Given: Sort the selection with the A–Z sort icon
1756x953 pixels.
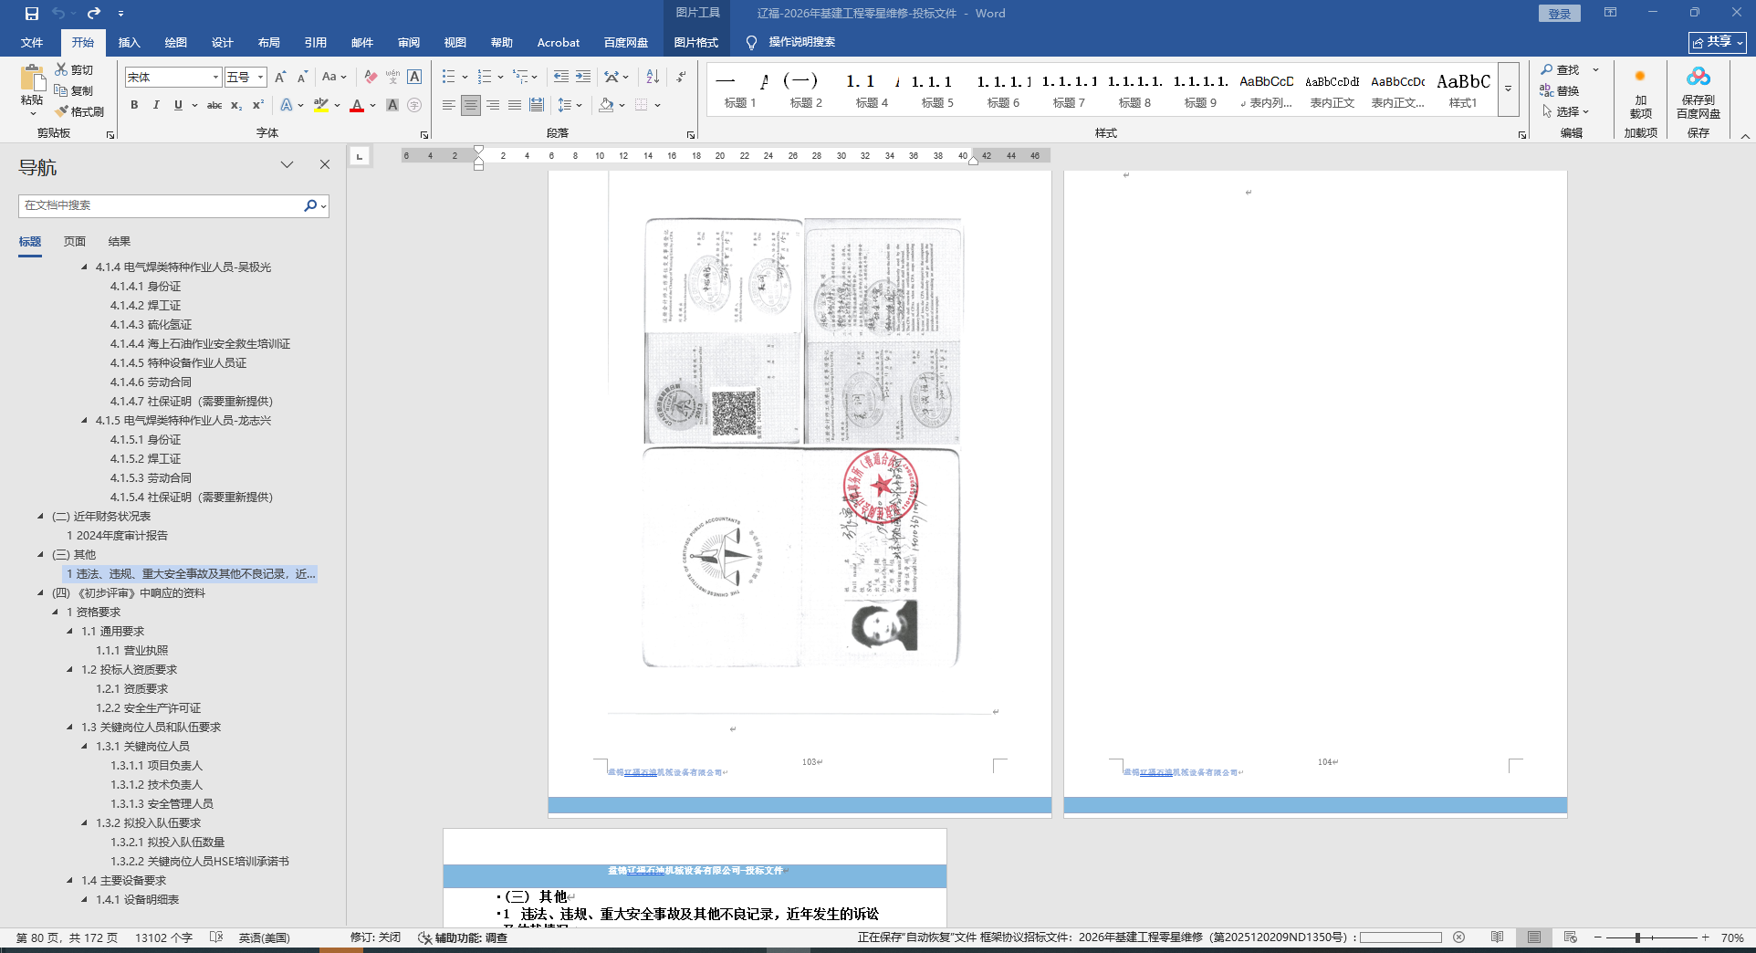Looking at the screenshot, I should coord(653,77).
